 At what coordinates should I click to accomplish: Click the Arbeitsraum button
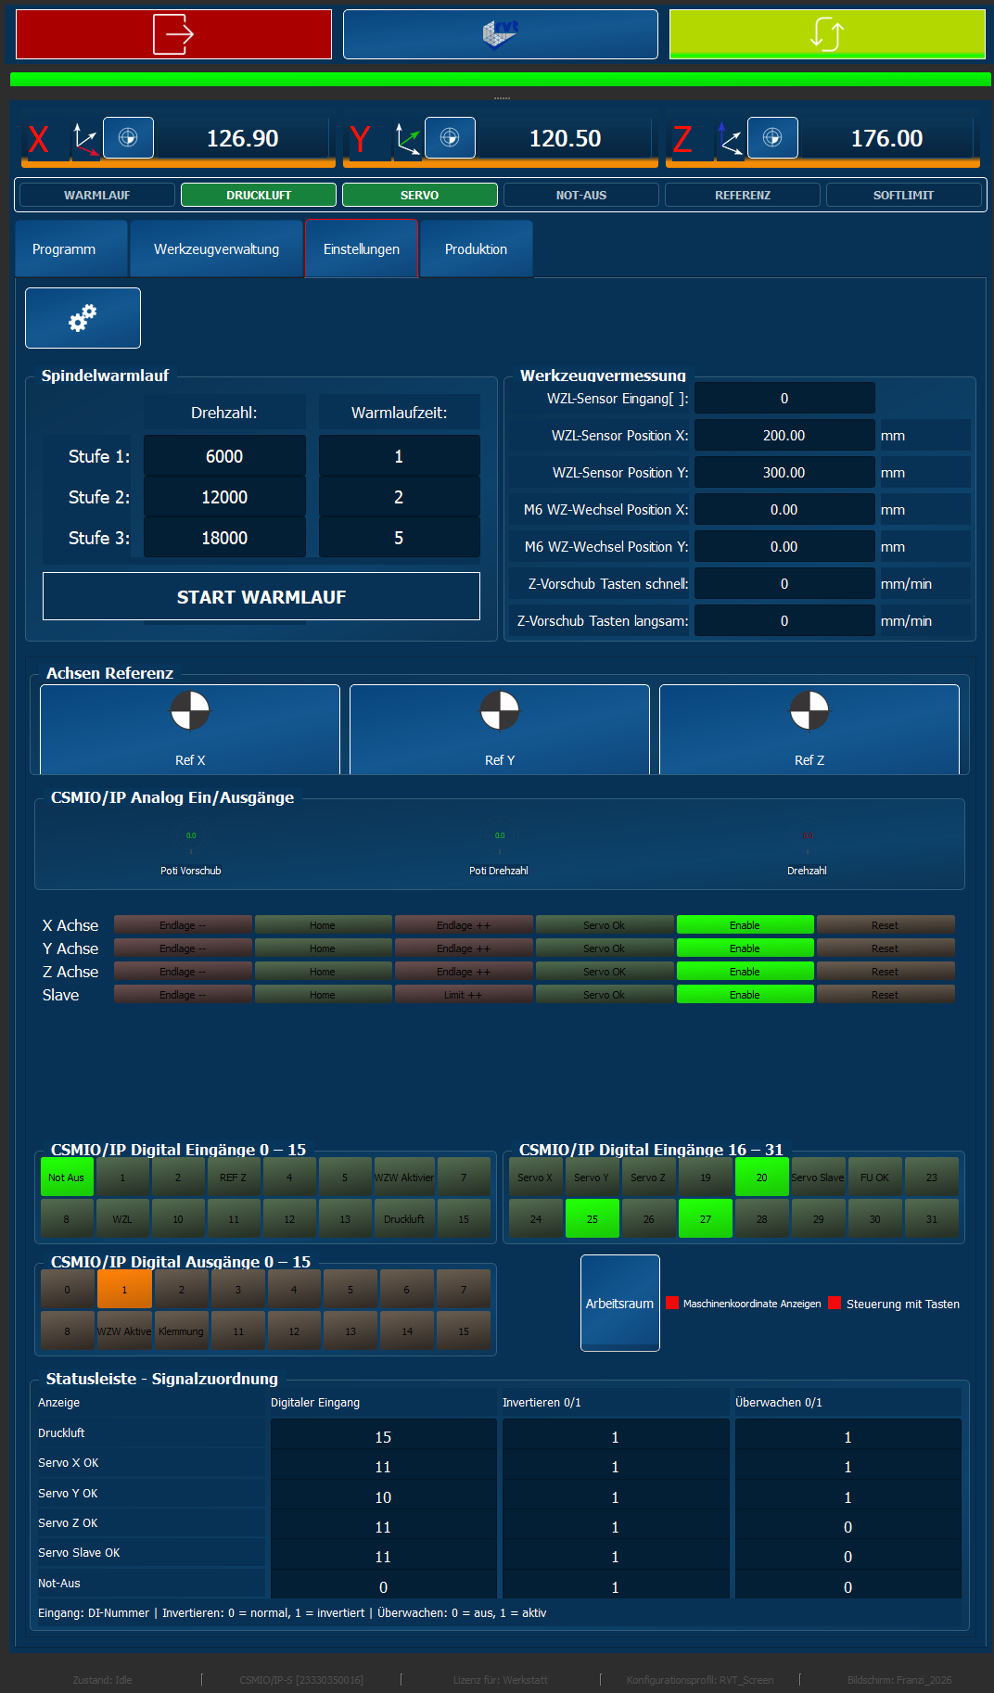coord(620,1303)
